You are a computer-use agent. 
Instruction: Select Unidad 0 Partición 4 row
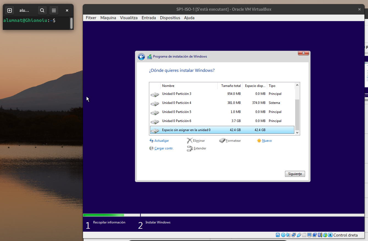click(x=176, y=103)
